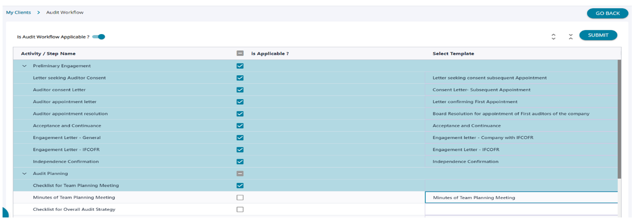
Task: Enable Checklist for Overall Audit Strategy checkbox
Action: 240,209
